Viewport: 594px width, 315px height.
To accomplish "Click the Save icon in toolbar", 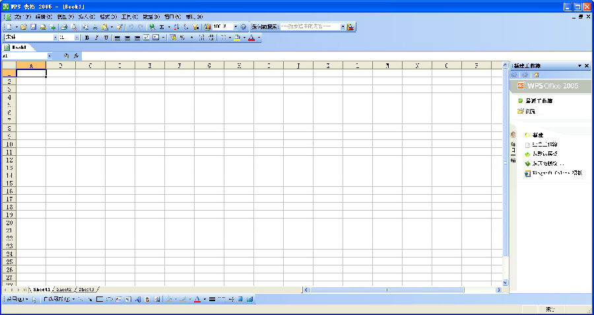I will click(33, 27).
